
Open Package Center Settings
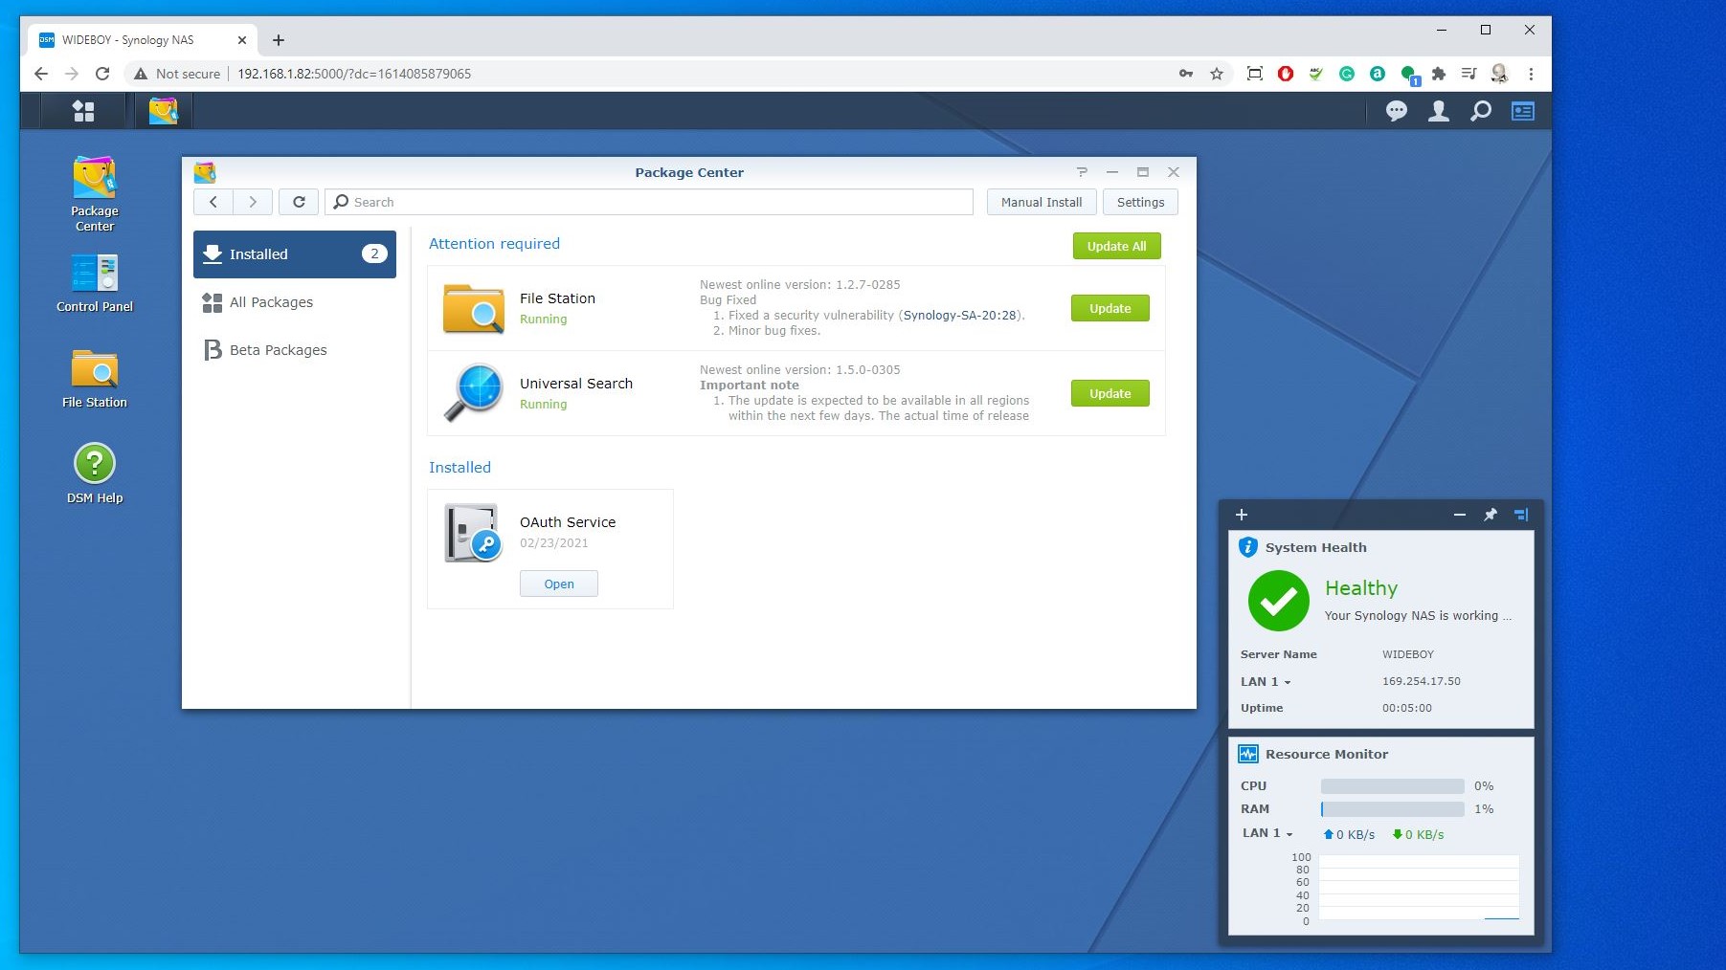[x=1140, y=202]
